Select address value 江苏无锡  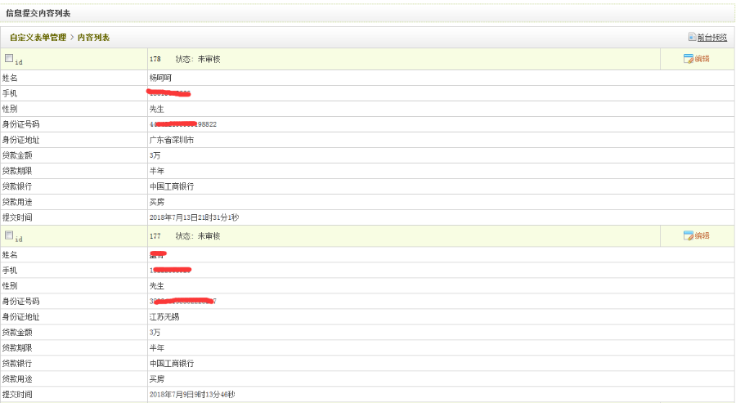[x=164, y=316]
